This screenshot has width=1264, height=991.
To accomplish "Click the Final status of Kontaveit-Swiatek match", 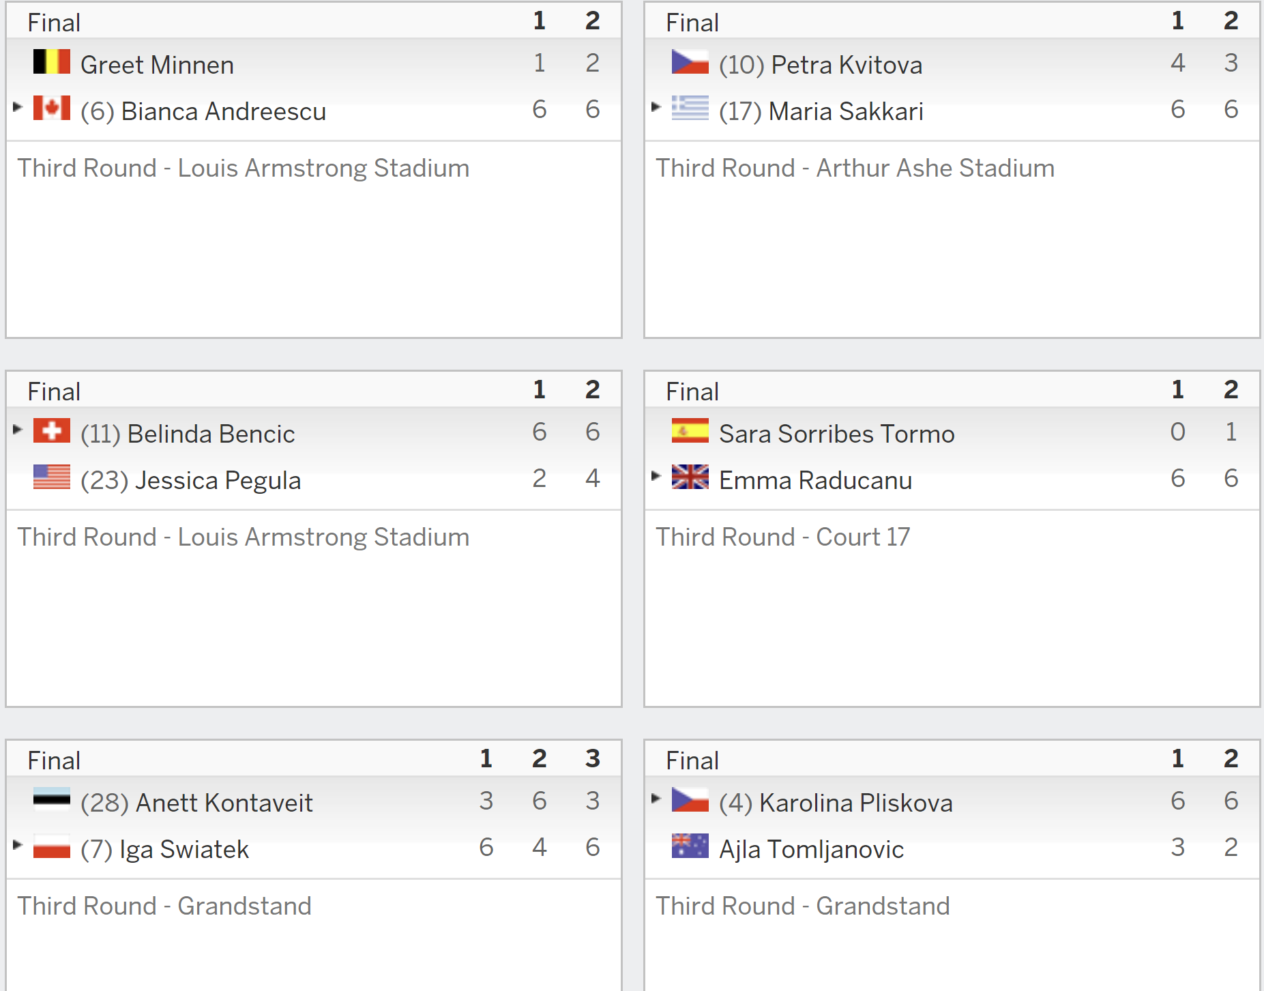I will pyautogui.click(x=54, y=760).
